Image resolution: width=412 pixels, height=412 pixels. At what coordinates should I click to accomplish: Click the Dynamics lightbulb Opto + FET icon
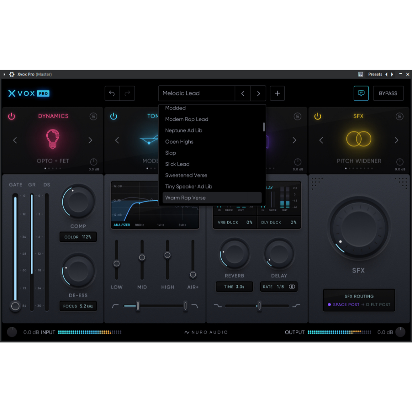[53, 140]
